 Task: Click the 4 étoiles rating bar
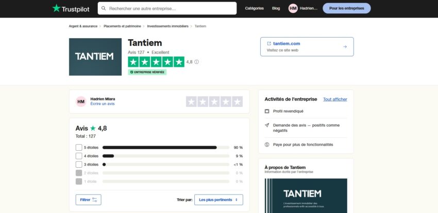[x=165, y=156]
